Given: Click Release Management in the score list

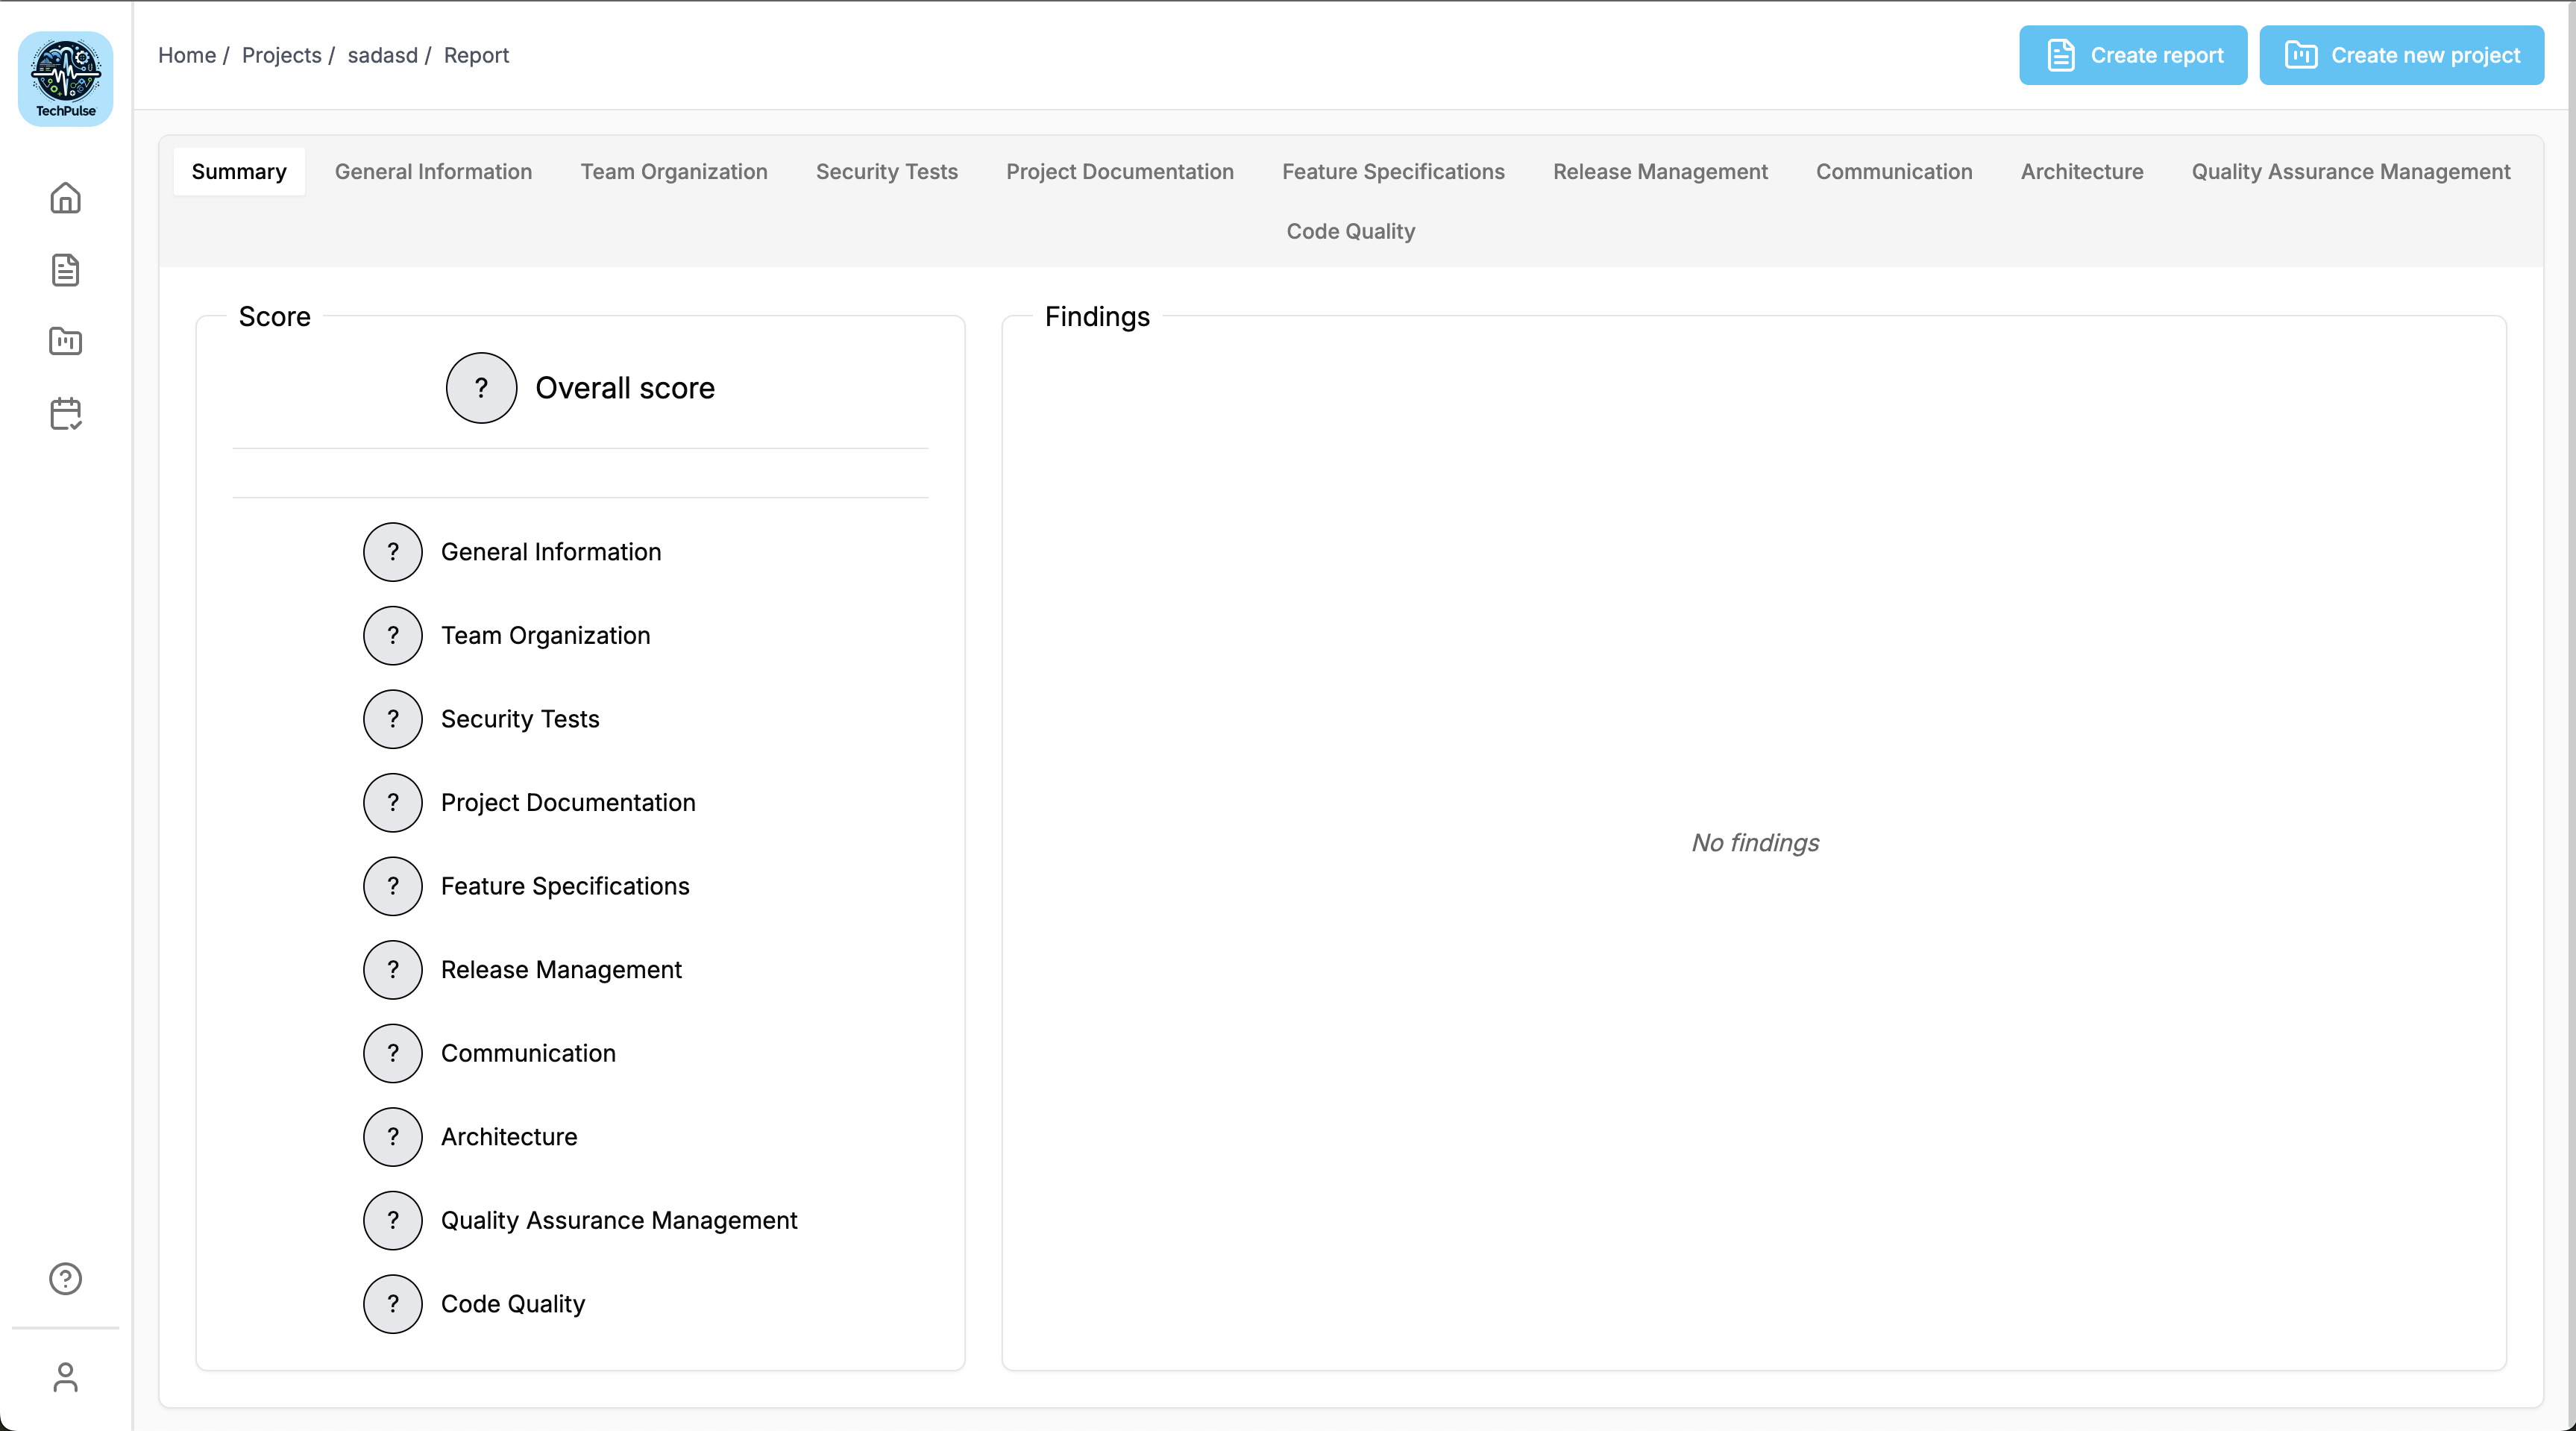Looking at the screenshot, I should point(561,970).
